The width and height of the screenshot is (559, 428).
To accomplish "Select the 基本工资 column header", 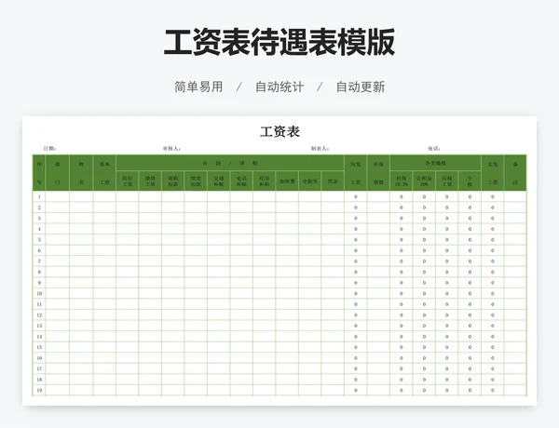I will coord(104,173).
